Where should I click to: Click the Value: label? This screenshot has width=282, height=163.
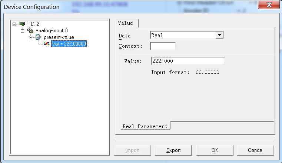pyautogui.click(x=133, y=61)
